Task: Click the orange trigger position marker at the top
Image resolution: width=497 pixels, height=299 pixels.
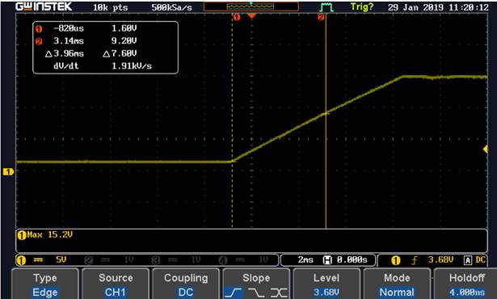Action: click(251, 15)
